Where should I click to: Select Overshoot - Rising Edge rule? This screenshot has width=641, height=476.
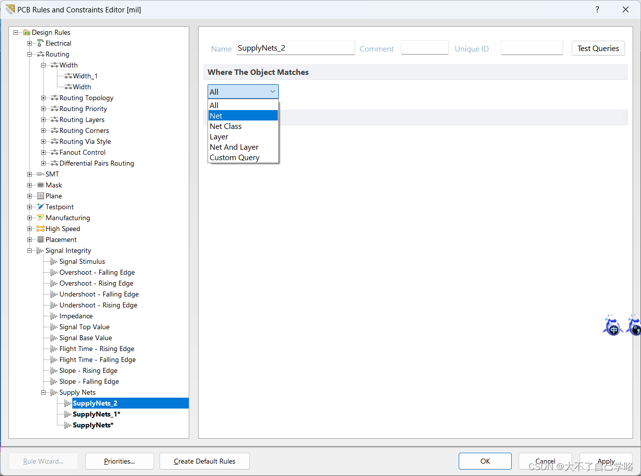(96, 283)
